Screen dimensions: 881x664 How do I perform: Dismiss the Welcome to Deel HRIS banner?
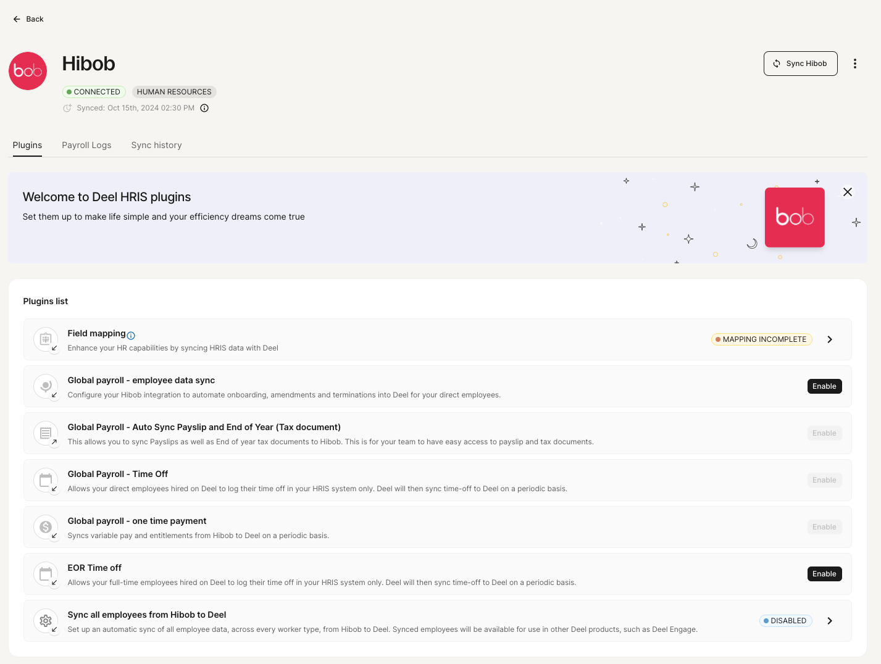pos(848,192)
